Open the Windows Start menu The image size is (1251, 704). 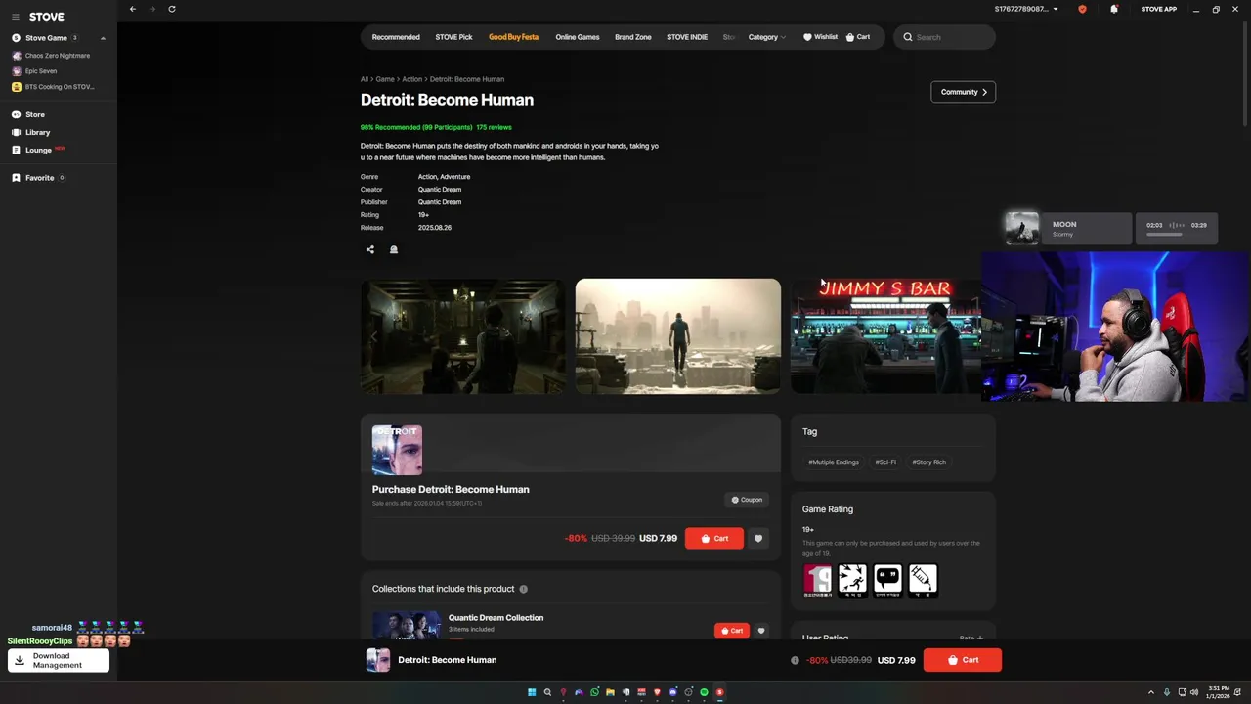[x=532, y=692]
